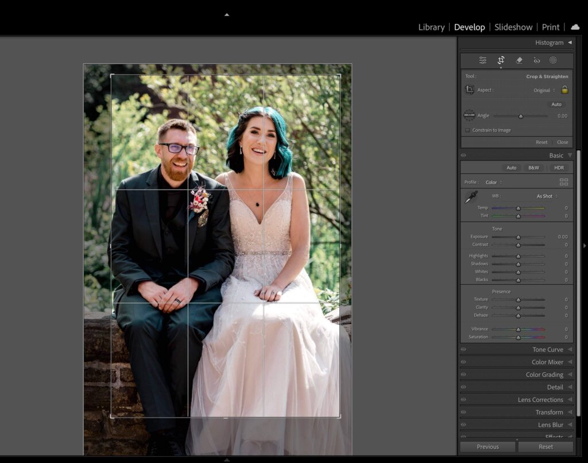588x463 pixels.
Task: Open the Masking tool
Action: tap(553, 60)
